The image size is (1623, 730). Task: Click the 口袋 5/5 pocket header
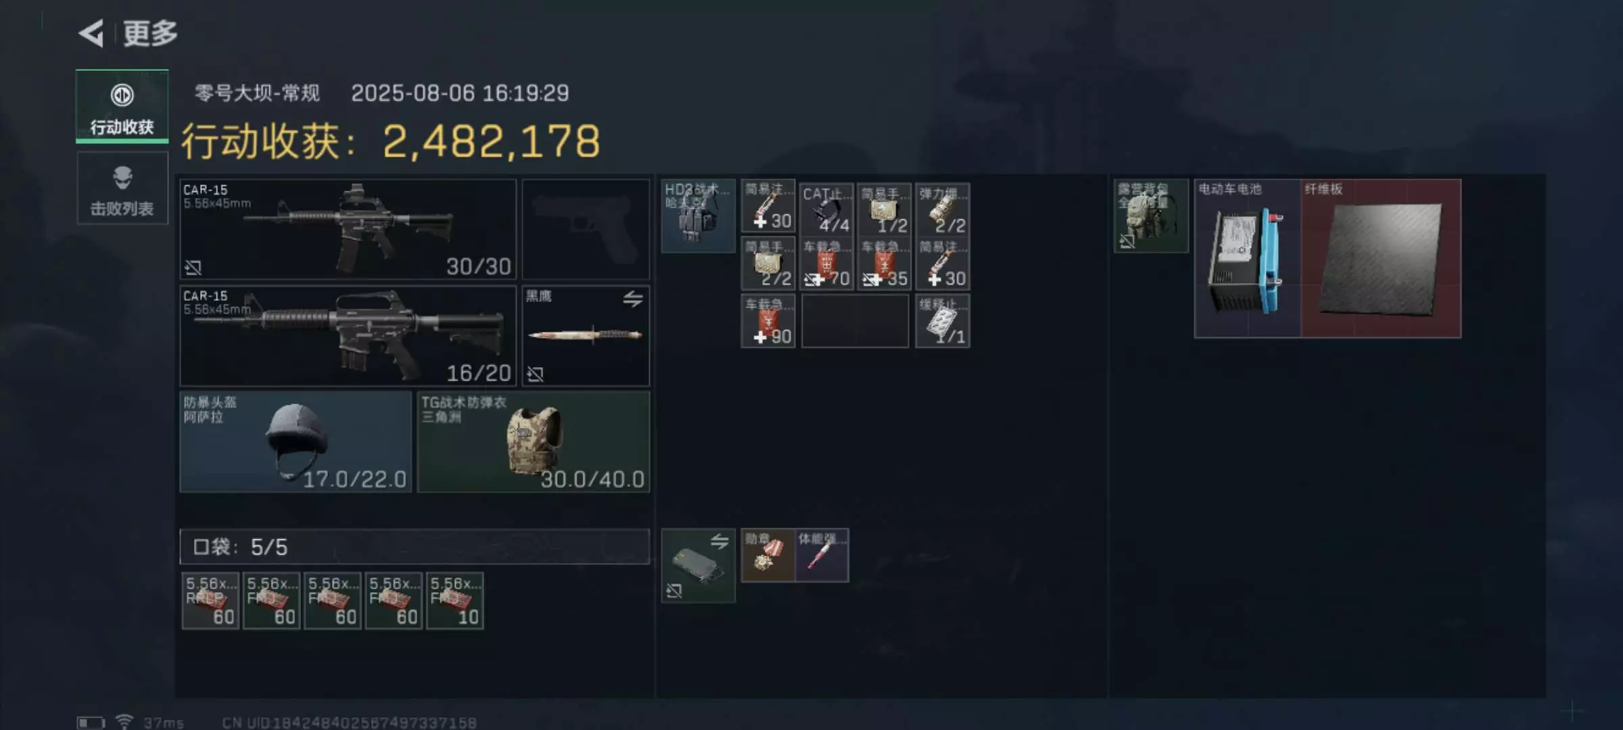pyautogui.click(x=415, y=547)
